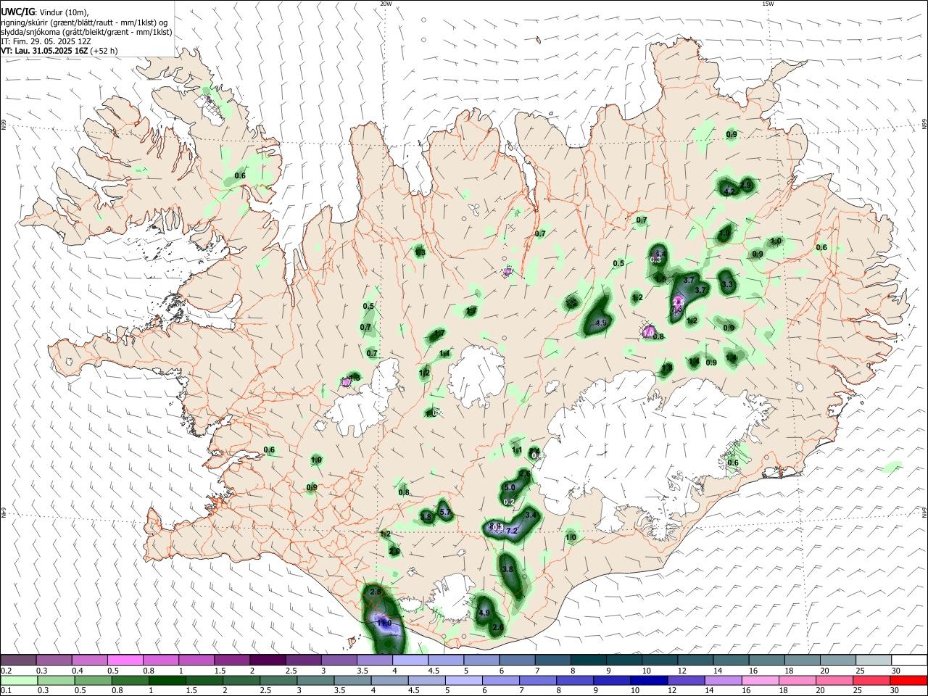Select the 5.7 precipitation label
This screenshot has width=928, height=696.
coord(445,512)
